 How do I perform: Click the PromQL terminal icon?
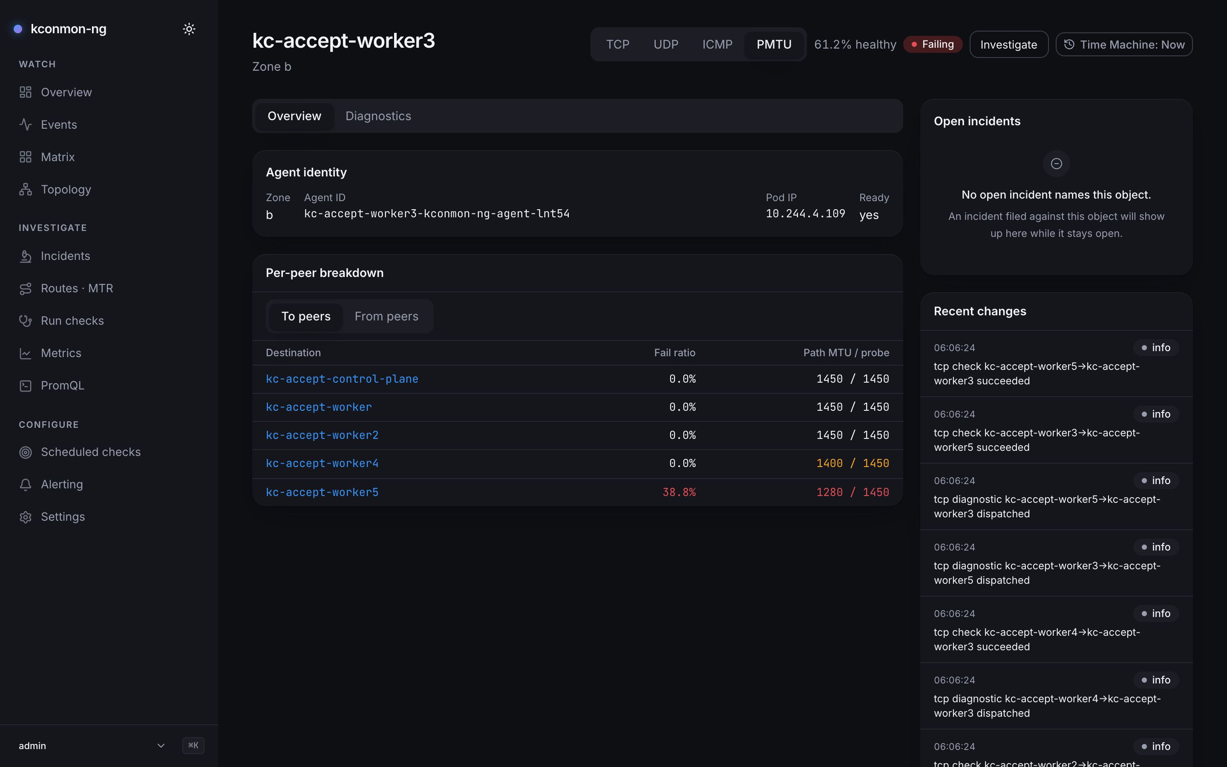click(x=26, y=386)
